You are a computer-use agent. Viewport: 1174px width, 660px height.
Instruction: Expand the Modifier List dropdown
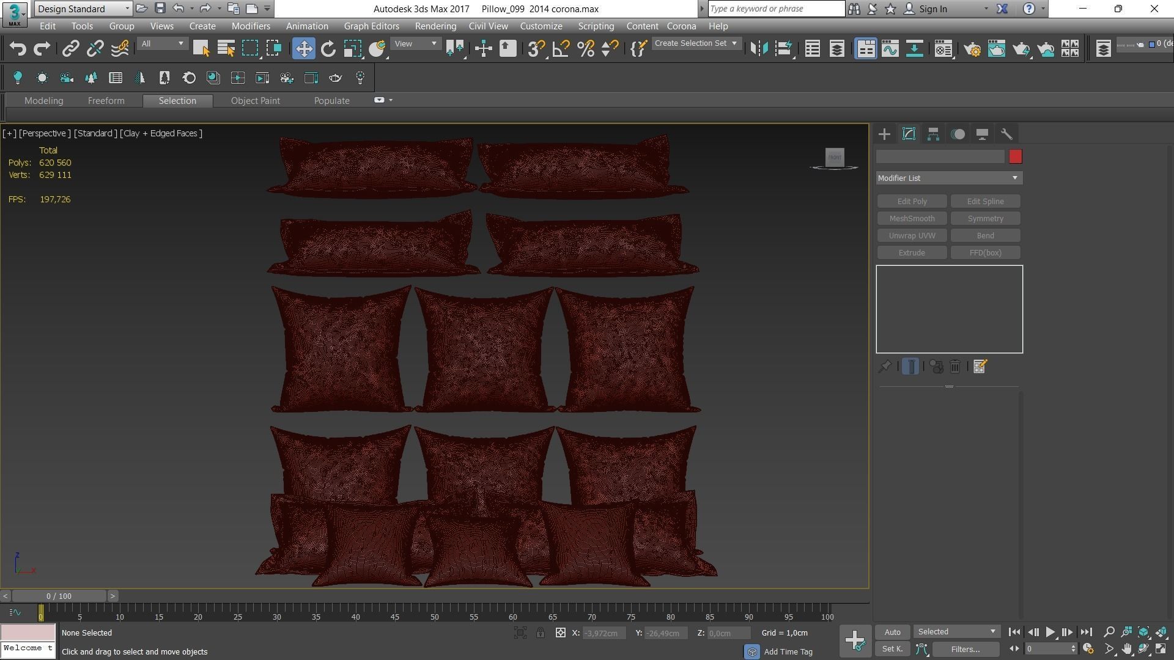(949, 178)
